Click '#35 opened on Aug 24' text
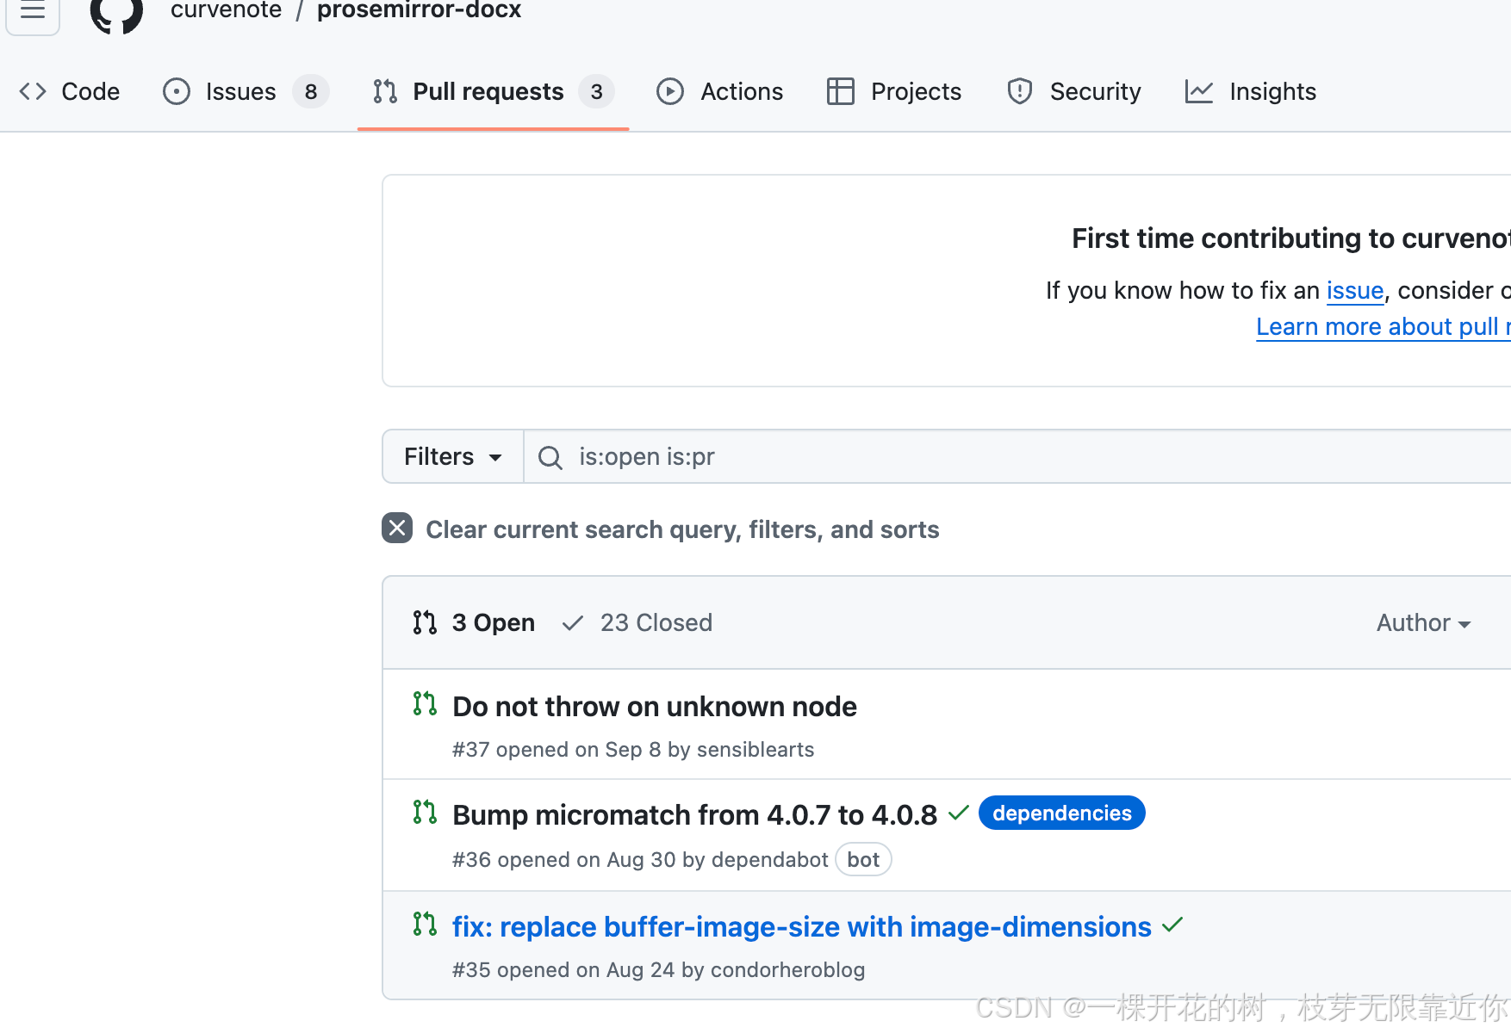The image size is (1511, 1033). (563, 970)
